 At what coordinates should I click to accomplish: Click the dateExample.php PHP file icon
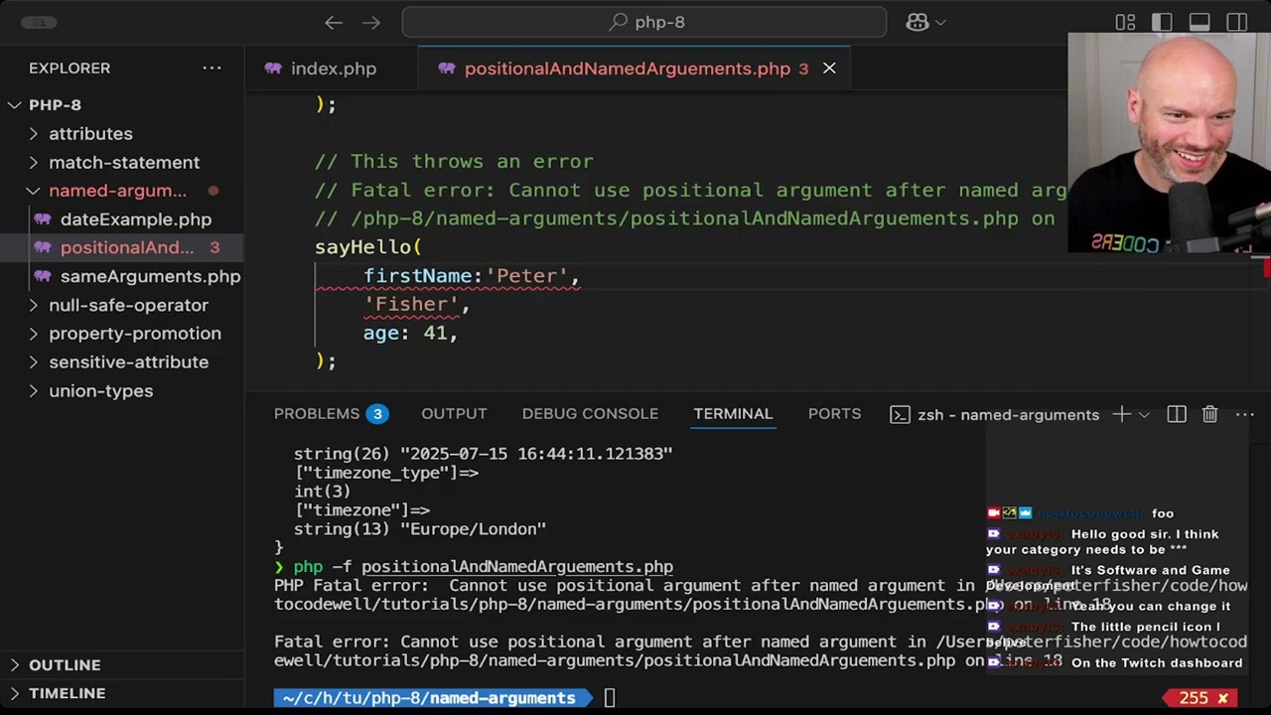pos(42,219)
